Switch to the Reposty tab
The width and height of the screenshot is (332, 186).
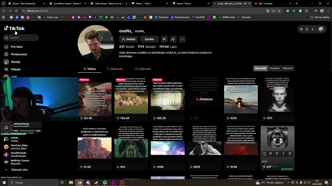[x=115, y=69]
